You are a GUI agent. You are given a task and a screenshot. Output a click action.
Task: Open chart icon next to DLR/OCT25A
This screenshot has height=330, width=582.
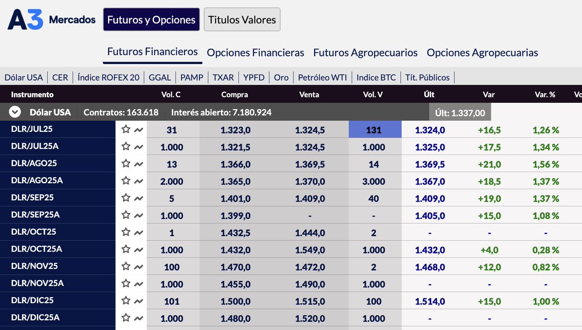[139, 250]
